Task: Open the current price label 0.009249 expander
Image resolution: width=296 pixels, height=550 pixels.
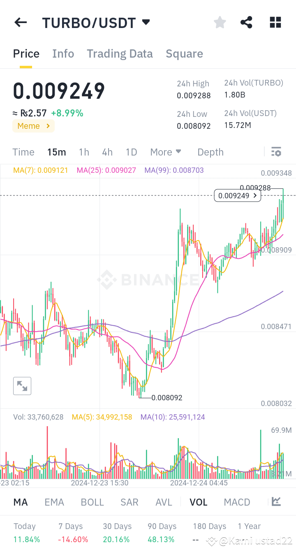Action: (x=237, y=196)
